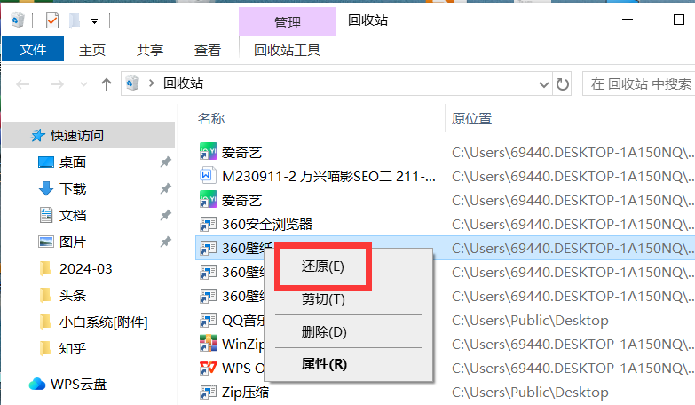Go back with the left arrow button
695x405 pixels.
[x=22, y=83]
